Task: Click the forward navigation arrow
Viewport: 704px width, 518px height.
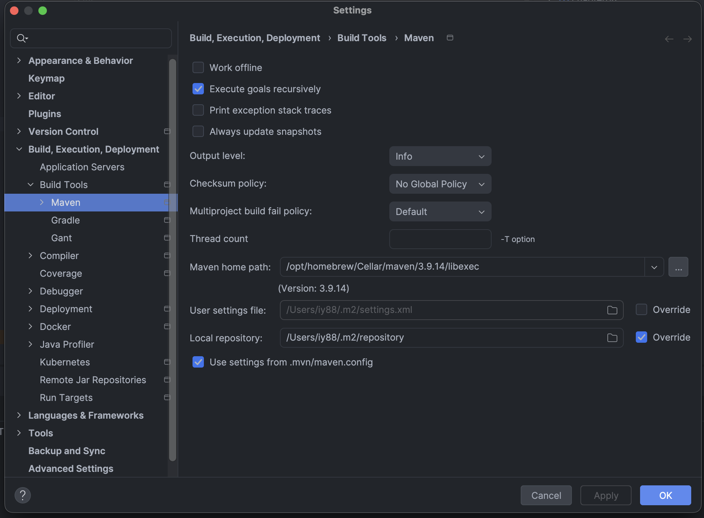Action: [x=688, y=39]
